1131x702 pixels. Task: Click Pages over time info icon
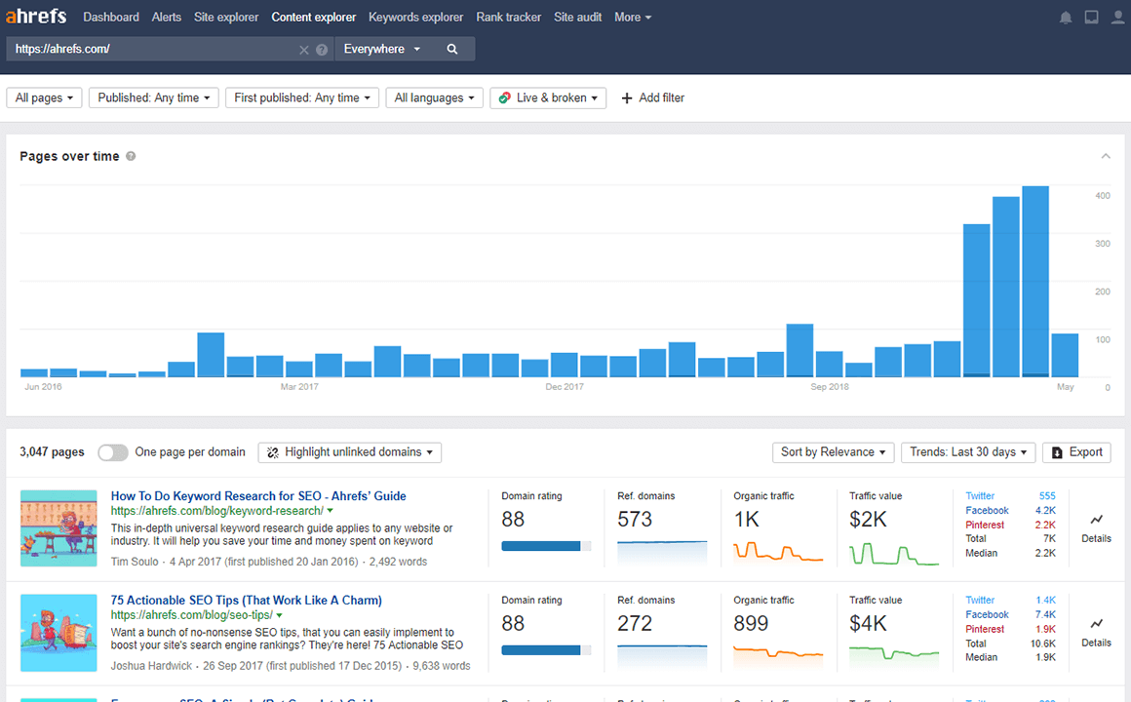point(131,156)
